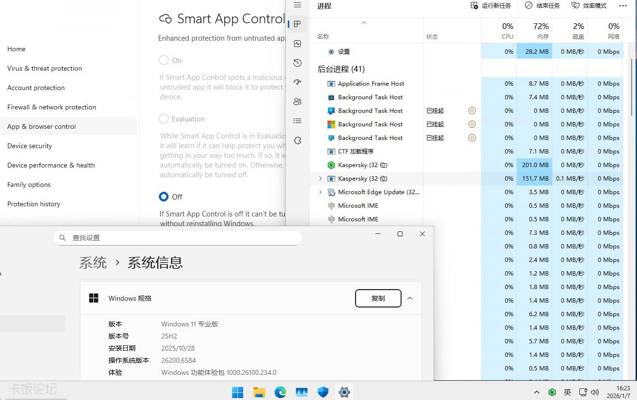This screenshot has height=400, width=637.
Task: Select the Evaluation radio button
Action: 164,119
